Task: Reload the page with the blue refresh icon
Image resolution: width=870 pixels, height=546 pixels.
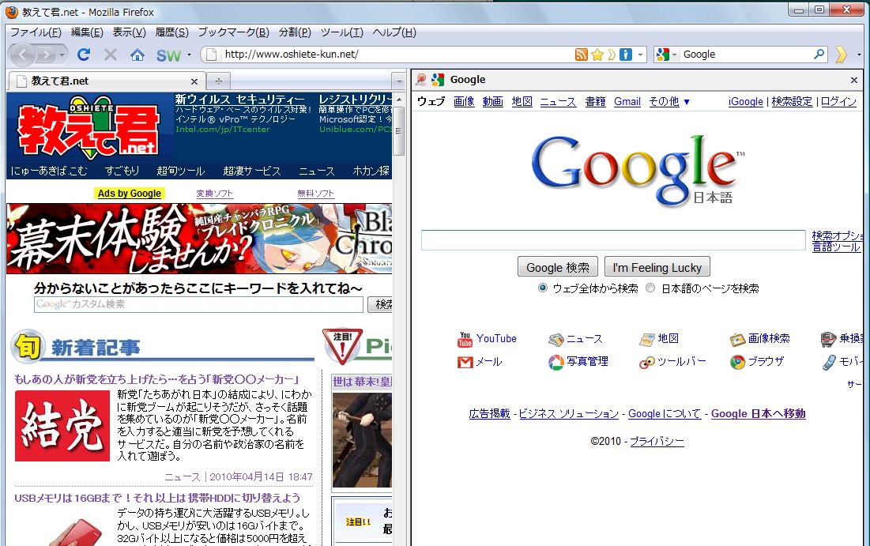Action: coord(84,55)
